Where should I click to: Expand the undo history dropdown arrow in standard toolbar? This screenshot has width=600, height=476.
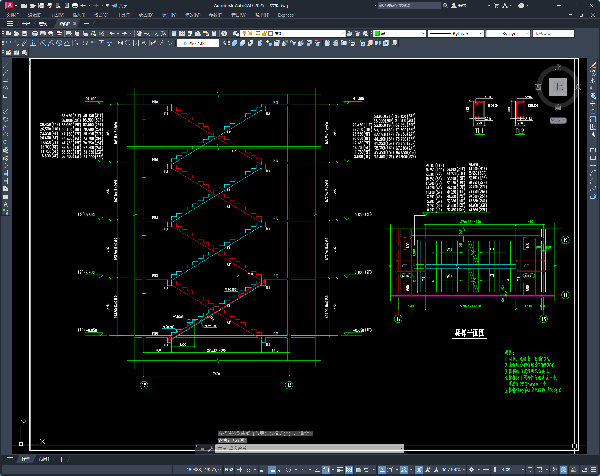tap(118, 33)
